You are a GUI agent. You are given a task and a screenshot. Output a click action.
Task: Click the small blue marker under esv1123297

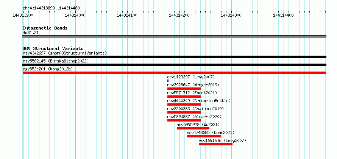pyautogui.click(x=168, y=81)
